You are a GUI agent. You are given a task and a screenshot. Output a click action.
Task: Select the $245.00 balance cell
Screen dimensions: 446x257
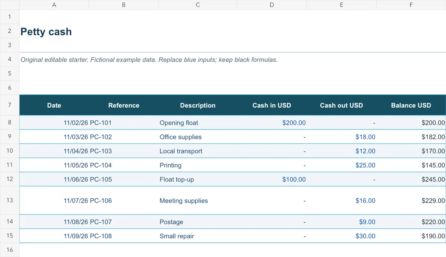(x=411, y=179)
